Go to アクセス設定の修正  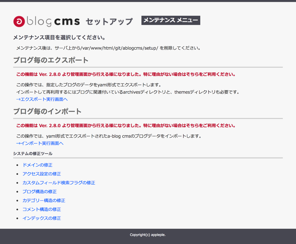coord(42,174)
